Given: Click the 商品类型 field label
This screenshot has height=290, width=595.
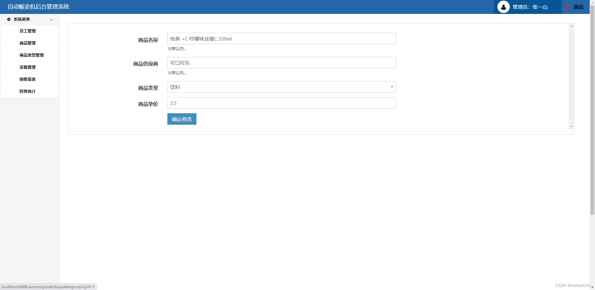Looking at the screenshot, I should (148, 88).
